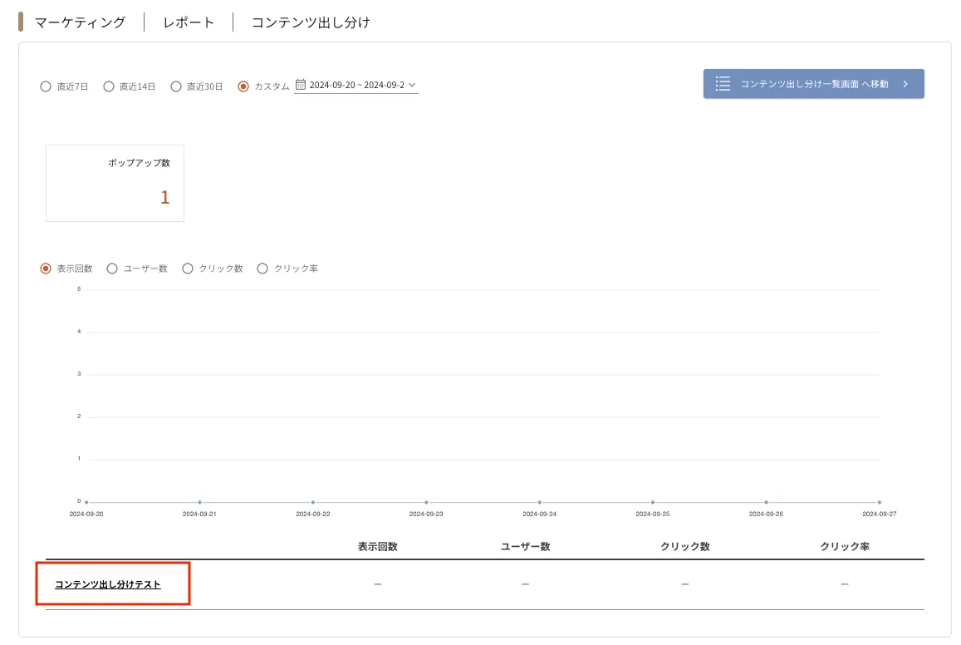Select the 直近30日 radio option

click(176, 86)
